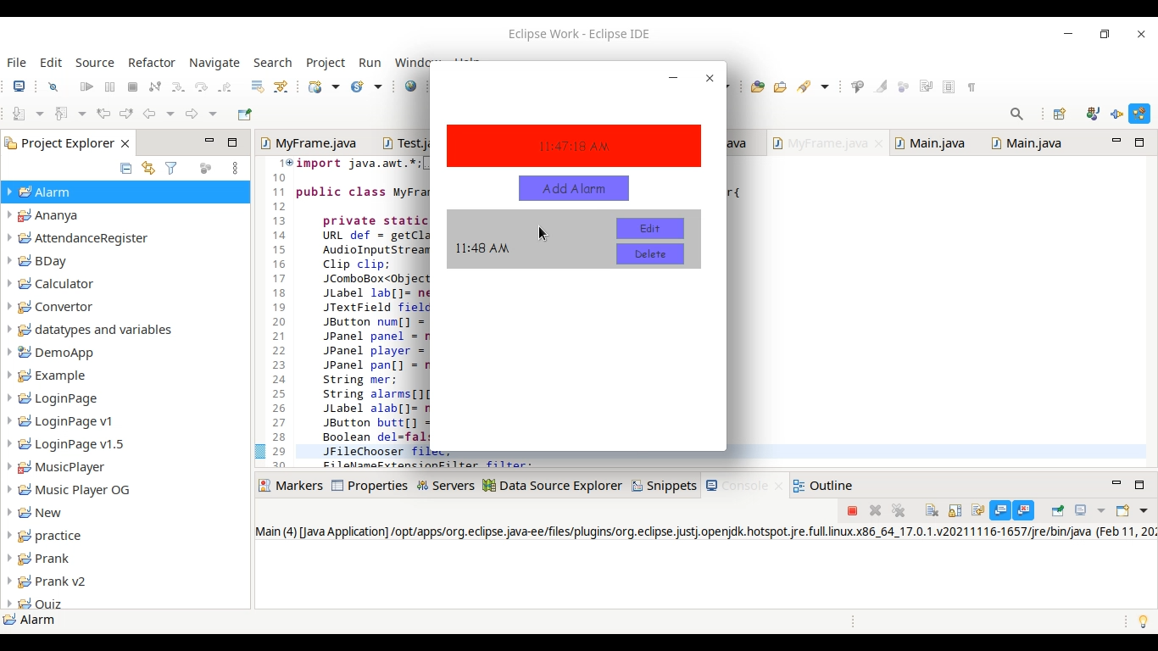This screenshot has height=651, width=1158.
Task: Click the Add Alarm button
Action: coord(574,188)
